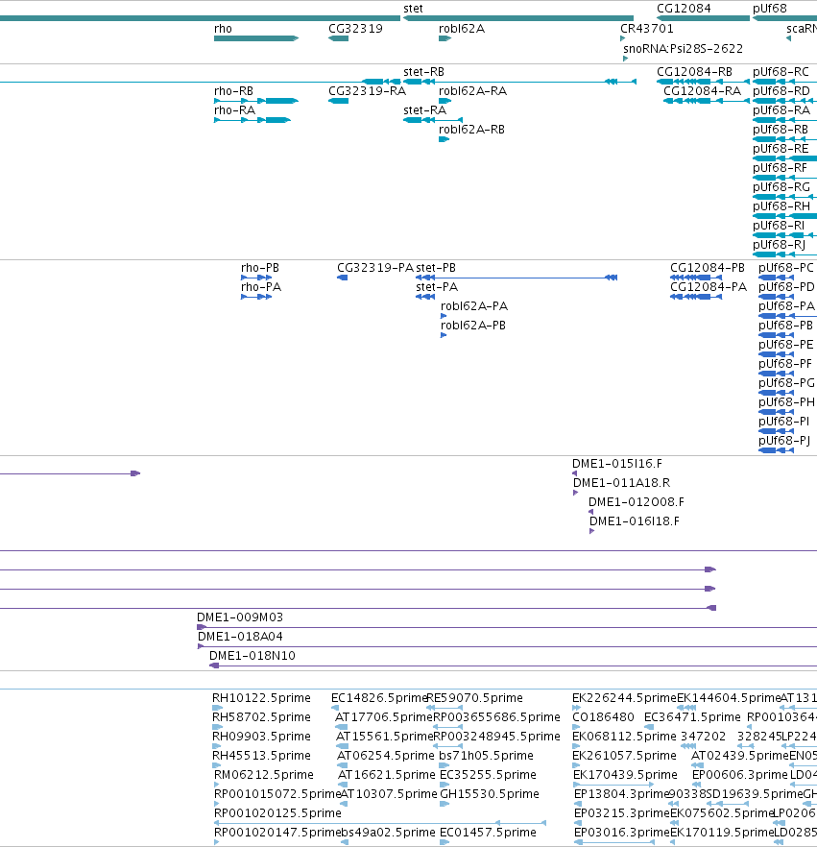The image size is (817, 847).
Task: Click the rho-PB protein label
Action: coord(260,268)
